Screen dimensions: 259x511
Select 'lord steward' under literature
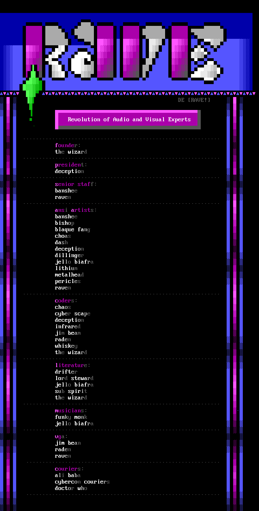pos(74,378)
